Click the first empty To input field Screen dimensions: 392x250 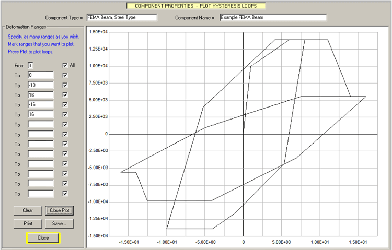pos(40,124)
